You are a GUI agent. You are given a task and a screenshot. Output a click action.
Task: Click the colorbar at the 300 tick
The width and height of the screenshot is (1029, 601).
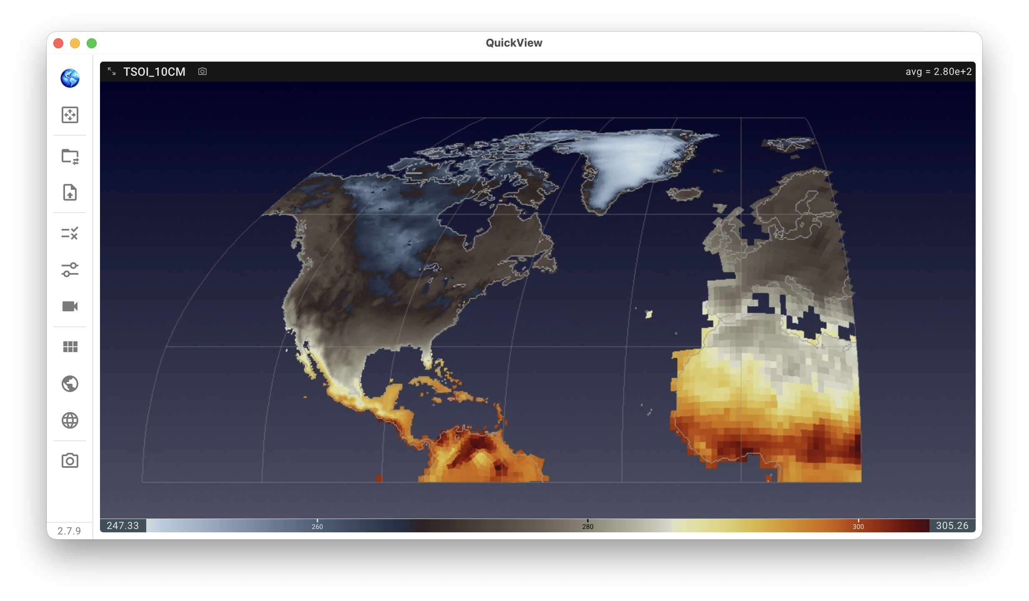point(858,525)
